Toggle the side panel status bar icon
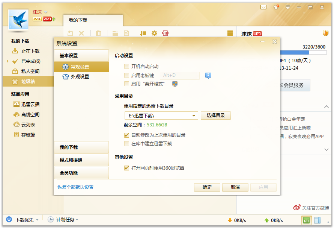 317,220
